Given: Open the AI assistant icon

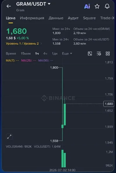Looking at the screenshot, I should [87, 6].
